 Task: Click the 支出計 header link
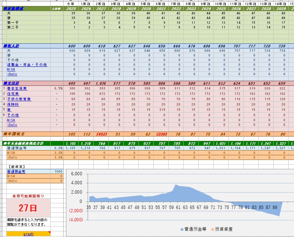coord(11,83)
